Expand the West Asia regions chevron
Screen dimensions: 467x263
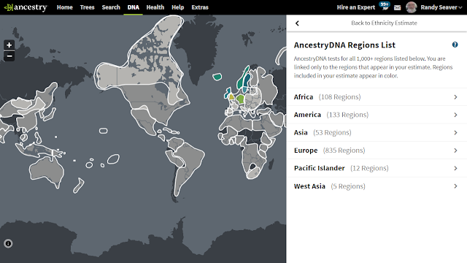(455, 186)
